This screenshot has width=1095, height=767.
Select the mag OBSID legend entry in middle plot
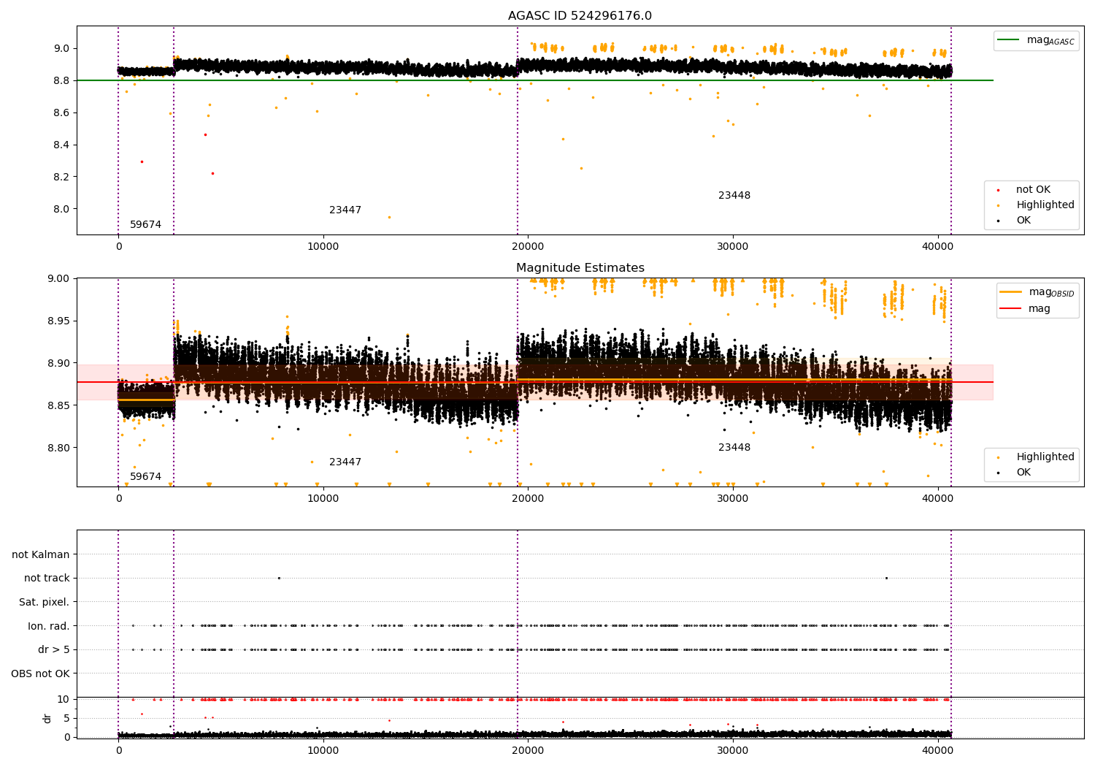tap(1037, 292)
